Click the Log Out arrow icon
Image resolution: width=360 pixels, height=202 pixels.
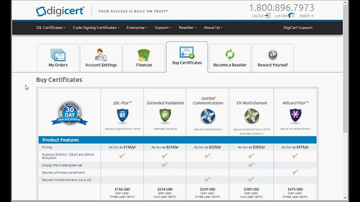pos(267,15)
